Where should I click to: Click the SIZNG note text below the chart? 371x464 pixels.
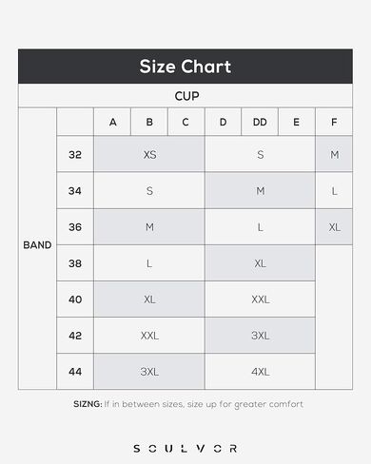(x=188, y=404)
